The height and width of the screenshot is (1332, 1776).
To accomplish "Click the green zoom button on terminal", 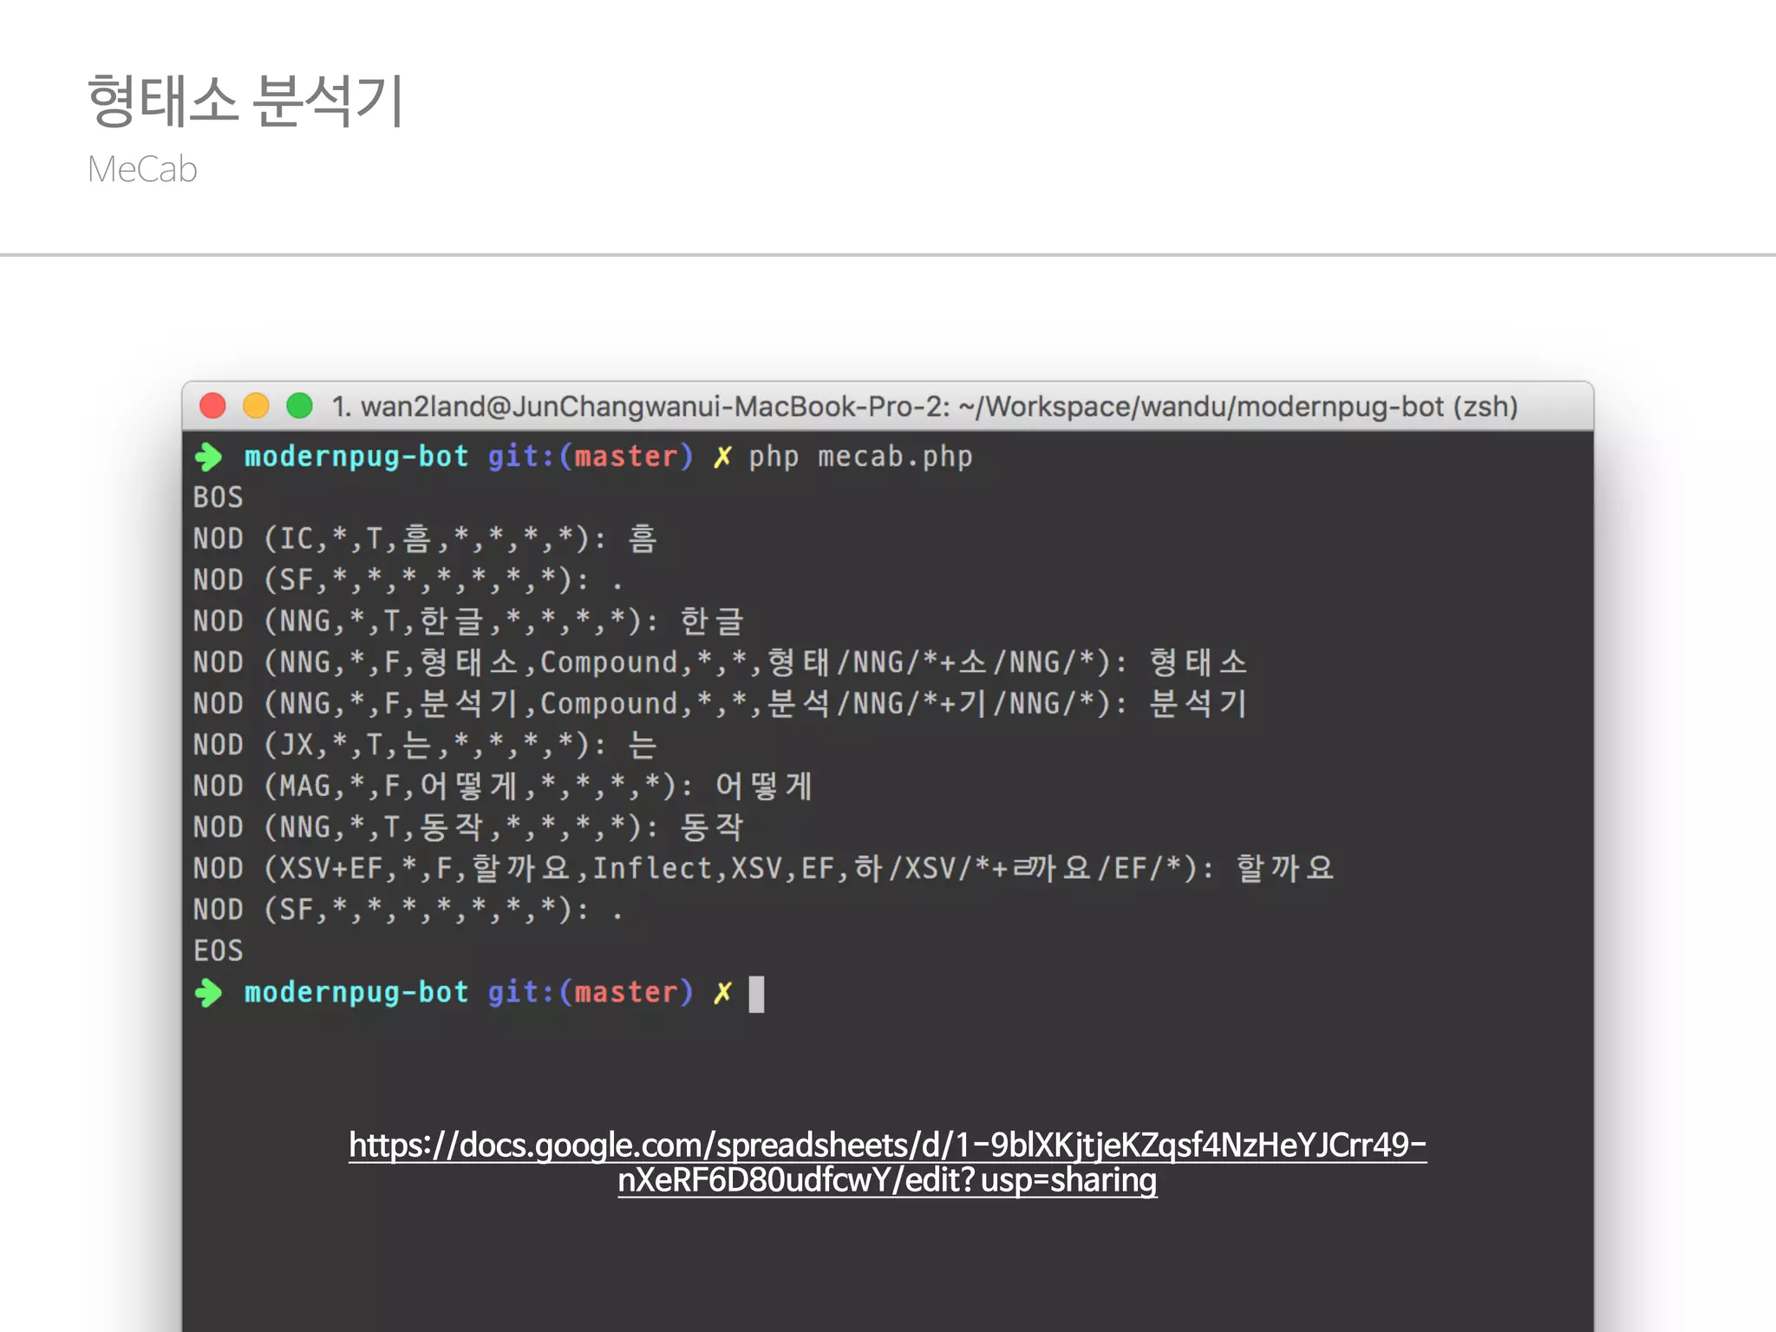I will point(300,406).
